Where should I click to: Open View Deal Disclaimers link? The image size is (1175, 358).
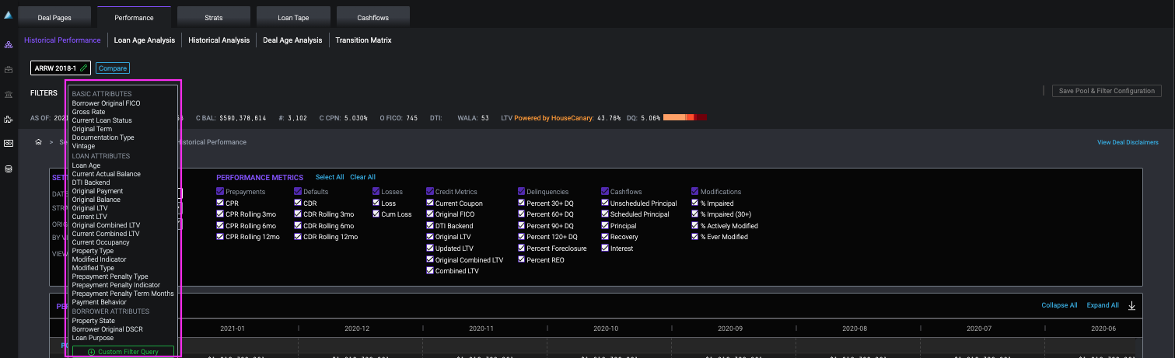coord(1128,142)
